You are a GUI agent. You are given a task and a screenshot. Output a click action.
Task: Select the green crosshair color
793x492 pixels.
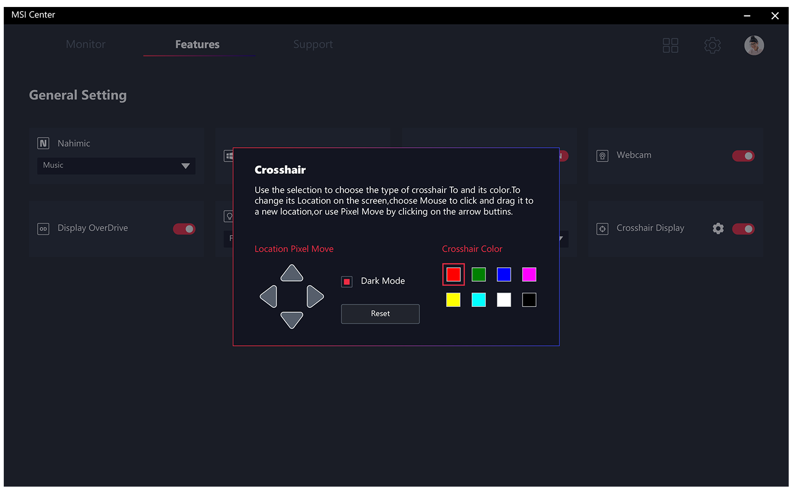[478, 275]
